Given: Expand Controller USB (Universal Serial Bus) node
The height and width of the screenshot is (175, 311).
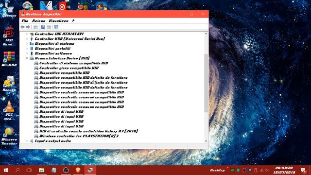Looking at the screenshot, I should (27, 39).
